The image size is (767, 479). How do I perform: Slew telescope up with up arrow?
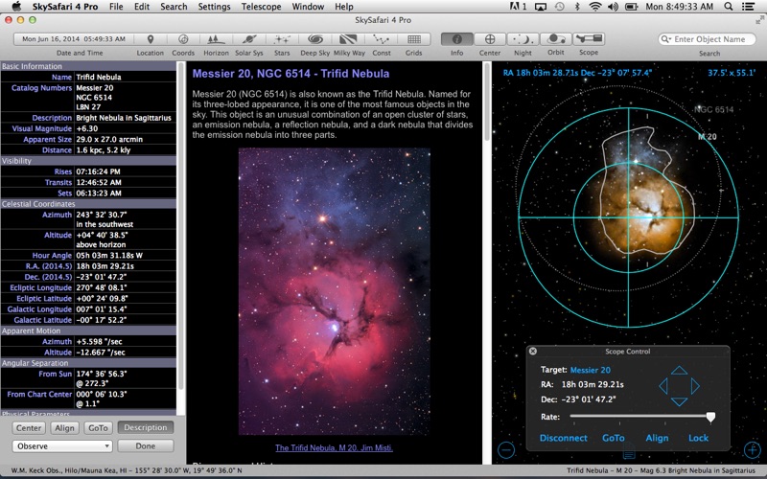[x=679, y=370]
